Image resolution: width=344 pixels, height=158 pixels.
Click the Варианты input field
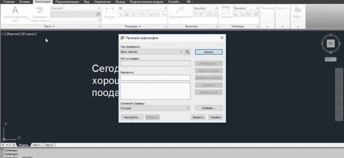click(155, 78)
